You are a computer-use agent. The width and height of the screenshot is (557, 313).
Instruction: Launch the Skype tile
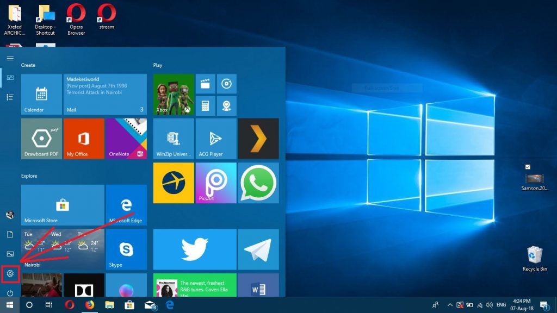pyautogui.click(x=126, y=249)
